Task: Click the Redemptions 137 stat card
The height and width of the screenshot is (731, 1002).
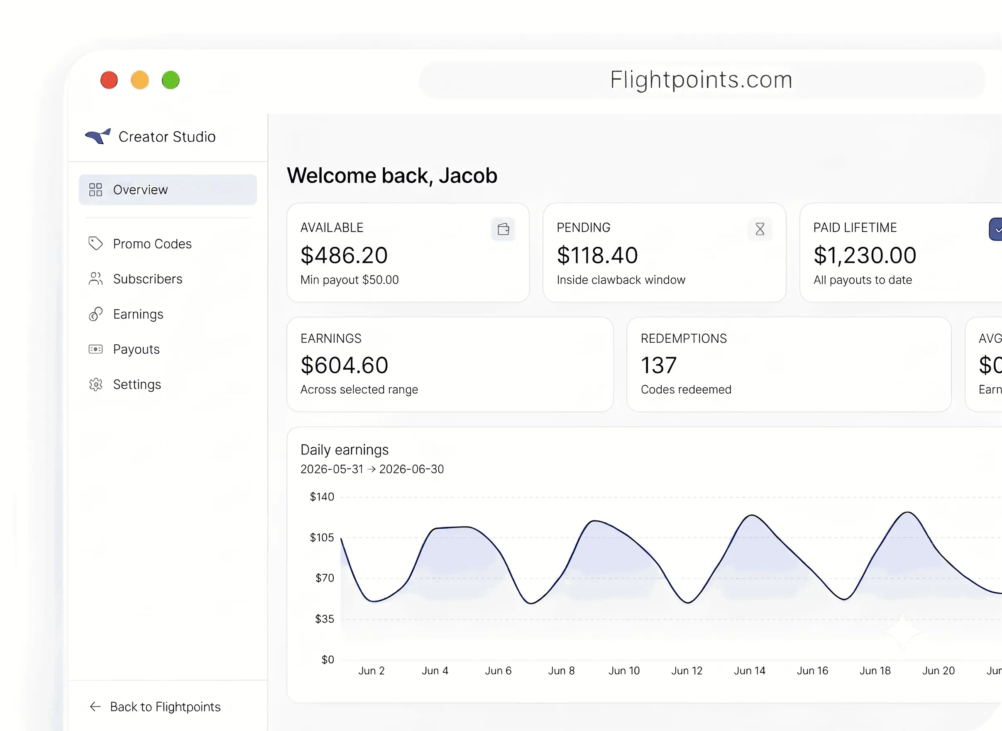Action: click(x=789, y=364)
